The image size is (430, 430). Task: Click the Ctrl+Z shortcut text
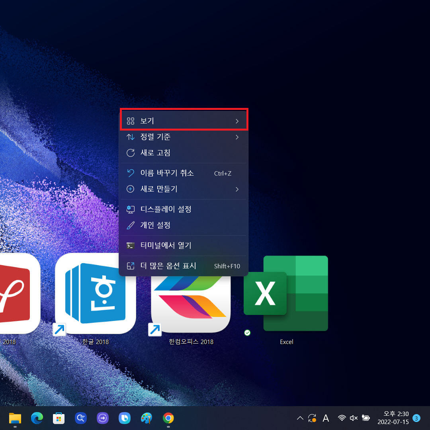pos(223,173)
